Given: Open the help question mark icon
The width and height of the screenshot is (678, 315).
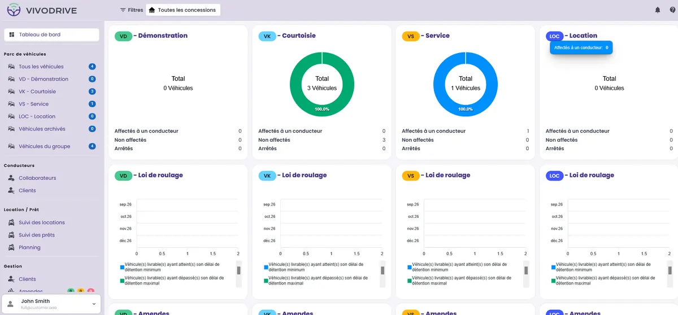Looking at the screenshot, I should (x=672, y=10).
